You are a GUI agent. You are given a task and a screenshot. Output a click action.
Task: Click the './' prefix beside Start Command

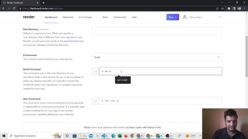[x=95, y=101]
